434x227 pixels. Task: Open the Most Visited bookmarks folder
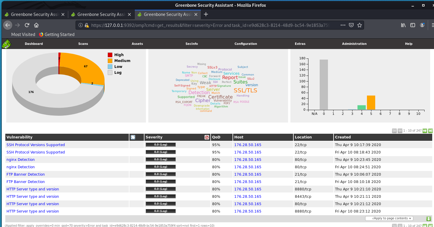[x=23, y=35]
